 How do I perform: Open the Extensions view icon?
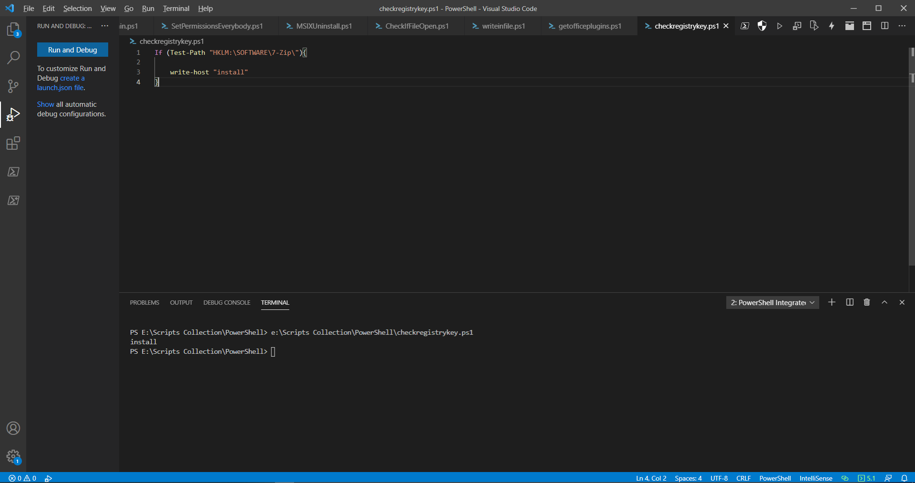[x=13, y=144]
